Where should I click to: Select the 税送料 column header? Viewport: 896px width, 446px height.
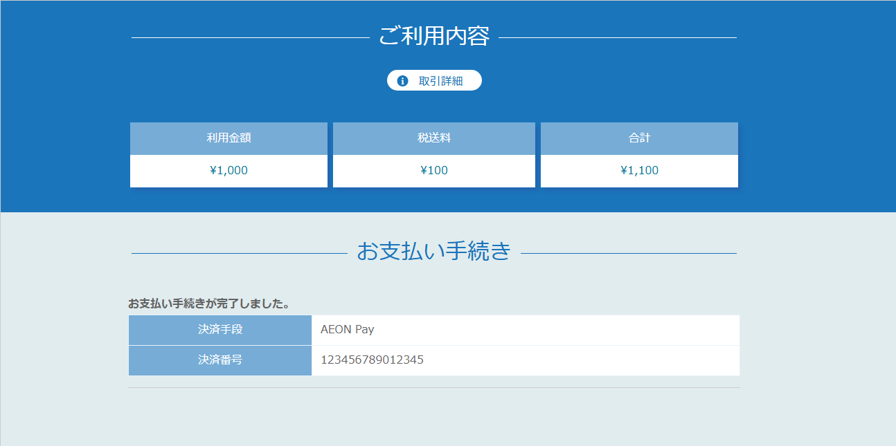coord(433,138)
